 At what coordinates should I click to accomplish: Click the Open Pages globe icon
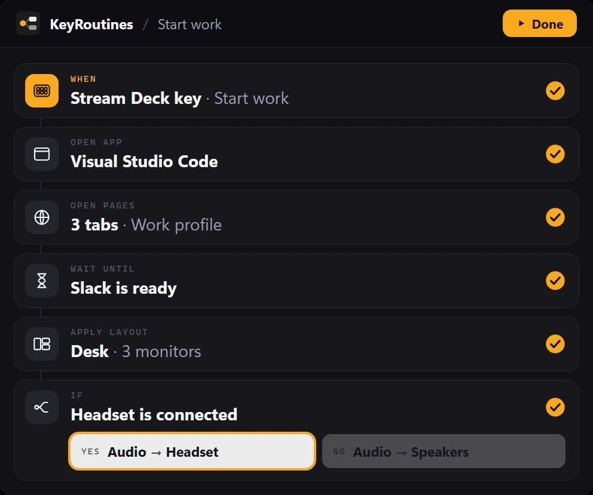[x=42, y=217]
